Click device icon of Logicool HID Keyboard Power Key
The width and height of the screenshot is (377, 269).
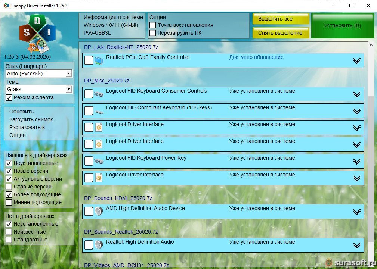click(99, 162)
